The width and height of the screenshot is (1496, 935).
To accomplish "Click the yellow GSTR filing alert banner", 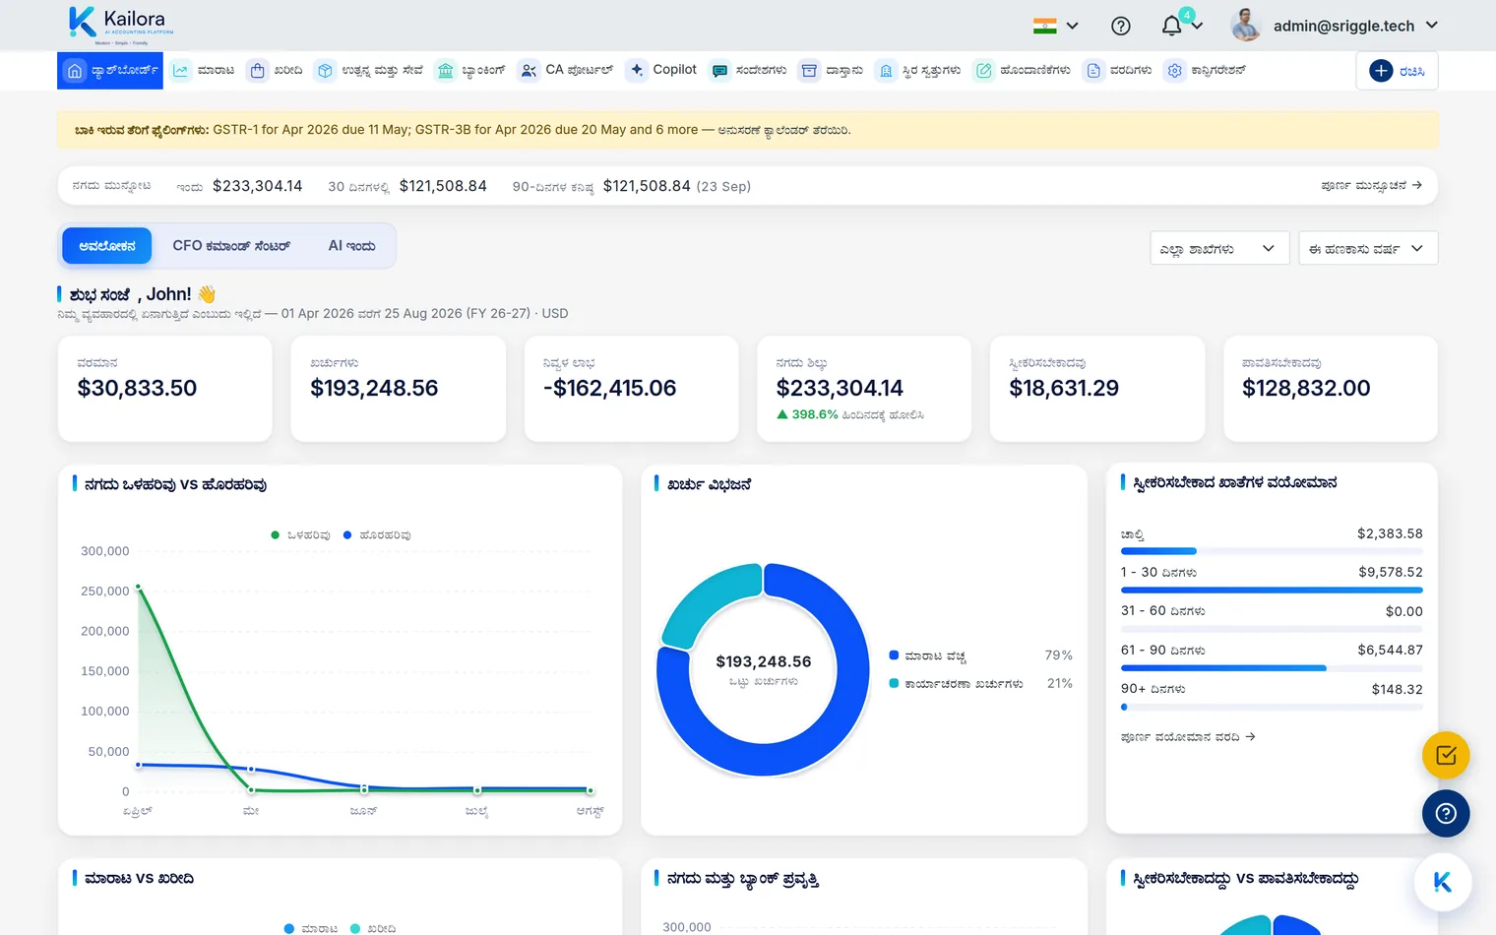I will 748,130.
